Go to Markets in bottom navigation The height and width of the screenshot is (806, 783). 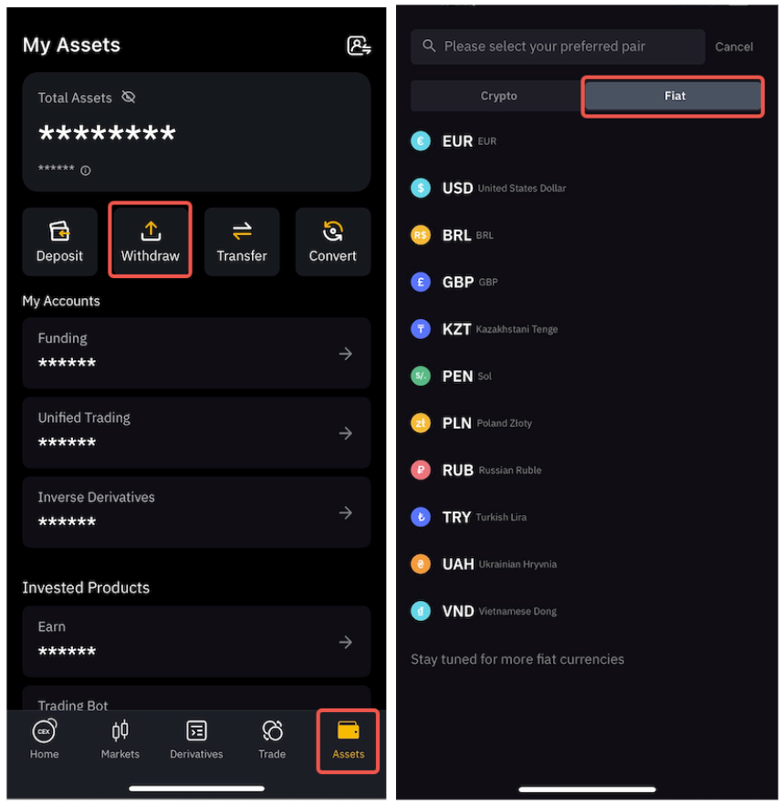tap(120, 740)
